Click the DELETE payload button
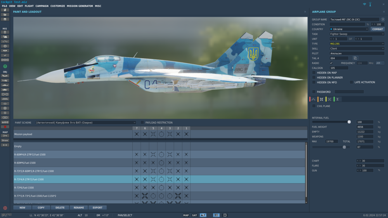 [x=60, y=208]
